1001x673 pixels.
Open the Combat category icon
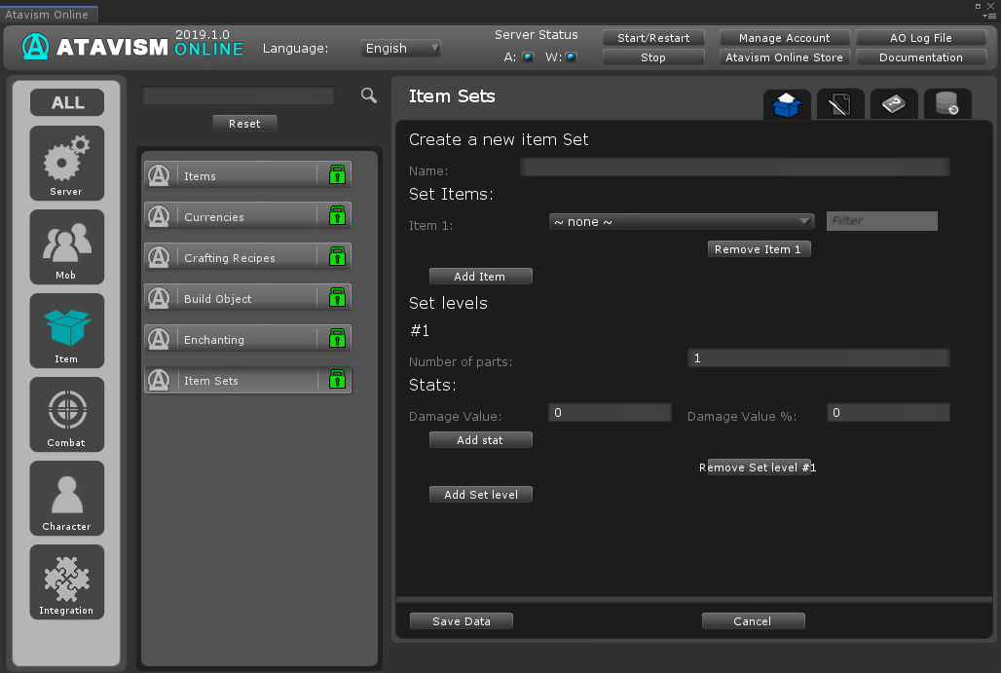point(66,414)
